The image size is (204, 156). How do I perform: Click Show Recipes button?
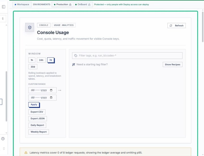pyautogui.click(x=173, y=64)
